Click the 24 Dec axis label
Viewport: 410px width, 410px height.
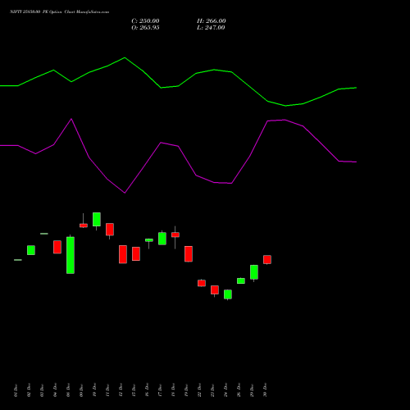tap(225, 390)
